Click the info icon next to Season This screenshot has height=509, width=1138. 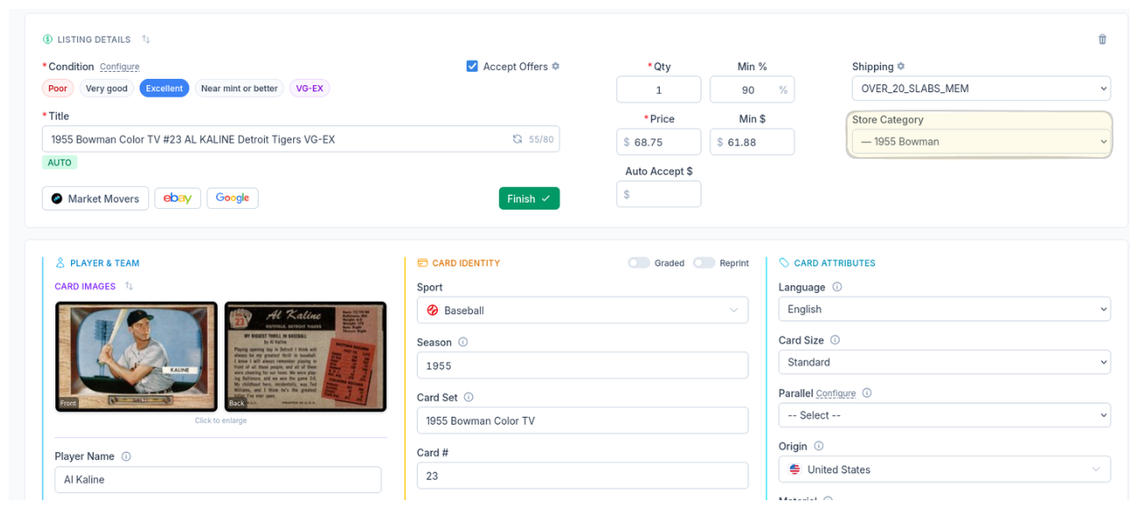(463, 342)
